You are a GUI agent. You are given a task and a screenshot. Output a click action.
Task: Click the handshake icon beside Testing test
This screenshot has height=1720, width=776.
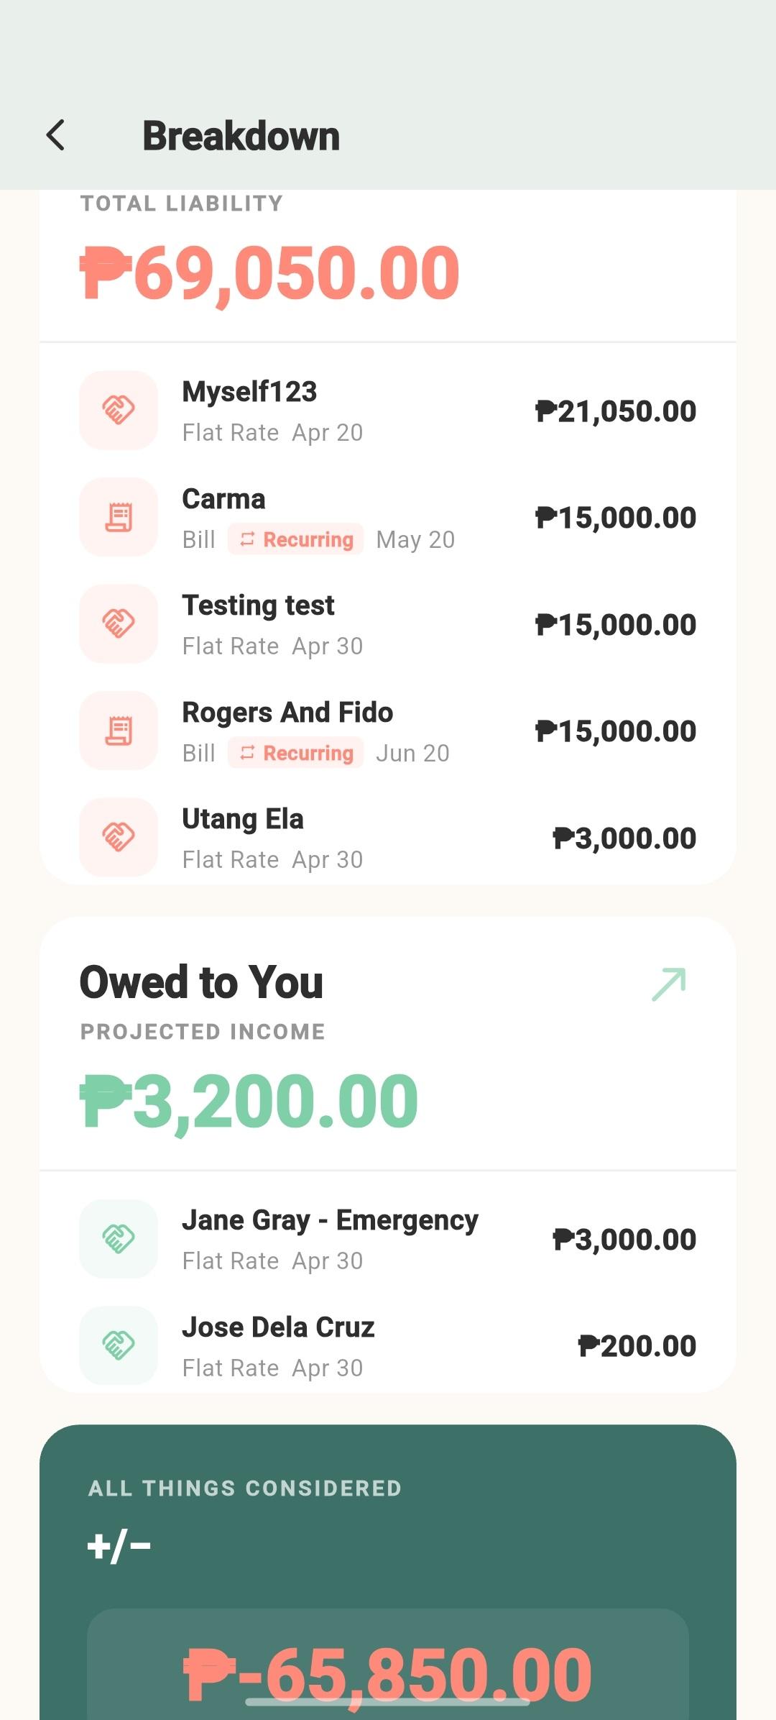119,623
